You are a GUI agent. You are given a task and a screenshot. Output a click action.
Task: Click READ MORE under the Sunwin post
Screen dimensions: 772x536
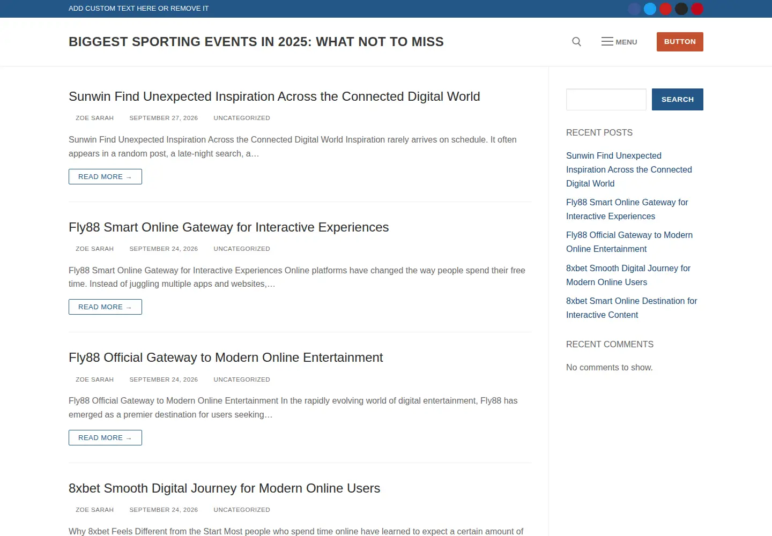[x=105, y=177]
